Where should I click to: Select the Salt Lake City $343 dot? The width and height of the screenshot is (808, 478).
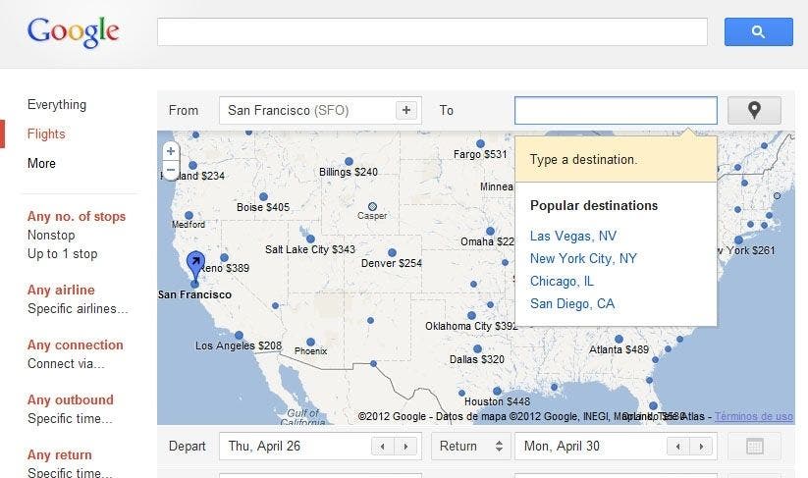pyautogui.click(x=310, y=239)
